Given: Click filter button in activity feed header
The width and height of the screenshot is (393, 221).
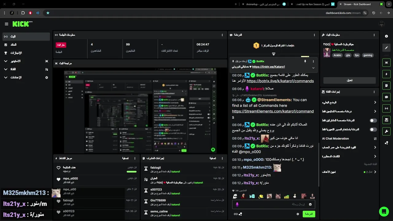Looking at the screenshot, I should pyautogui.click(x=125, y=158).
